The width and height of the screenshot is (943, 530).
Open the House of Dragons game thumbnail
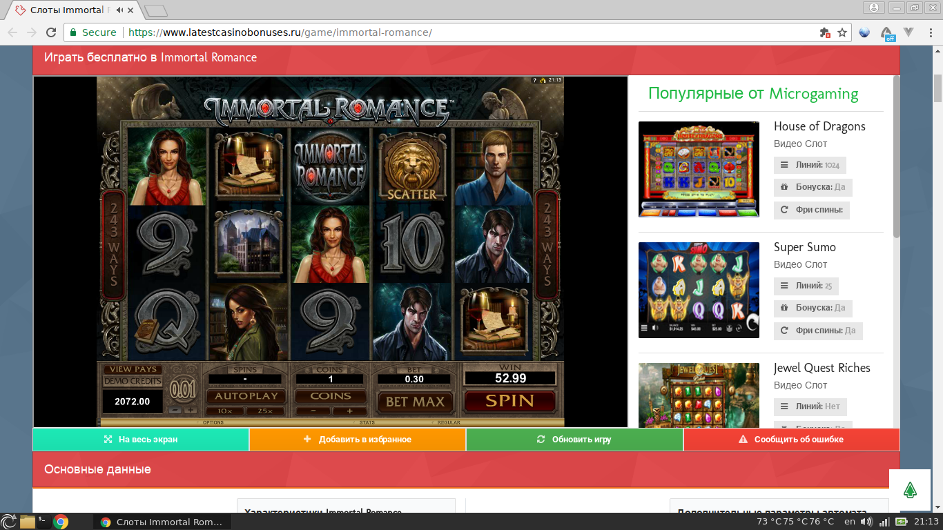(699, 169)
